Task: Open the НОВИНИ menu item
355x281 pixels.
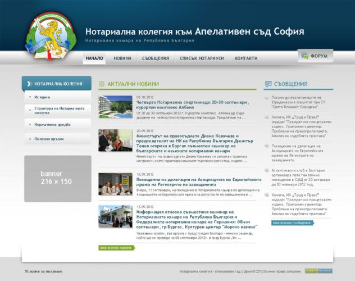Action: click(122, 58)
